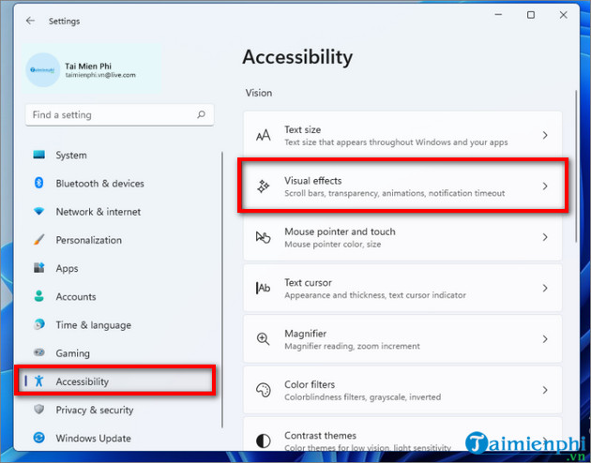This screenshot has width=591, height=463.
Task: Click the Tai Mien Phi account name
Action: [88, 66]
